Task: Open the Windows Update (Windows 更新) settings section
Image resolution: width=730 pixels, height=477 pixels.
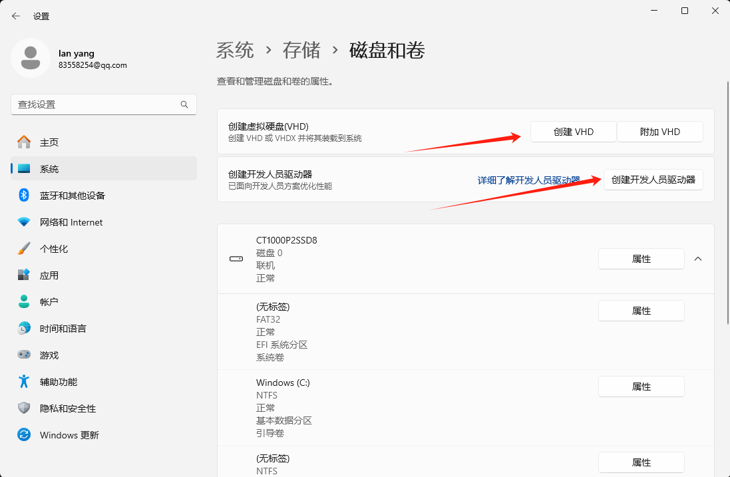Action: (x=104, y=434)
